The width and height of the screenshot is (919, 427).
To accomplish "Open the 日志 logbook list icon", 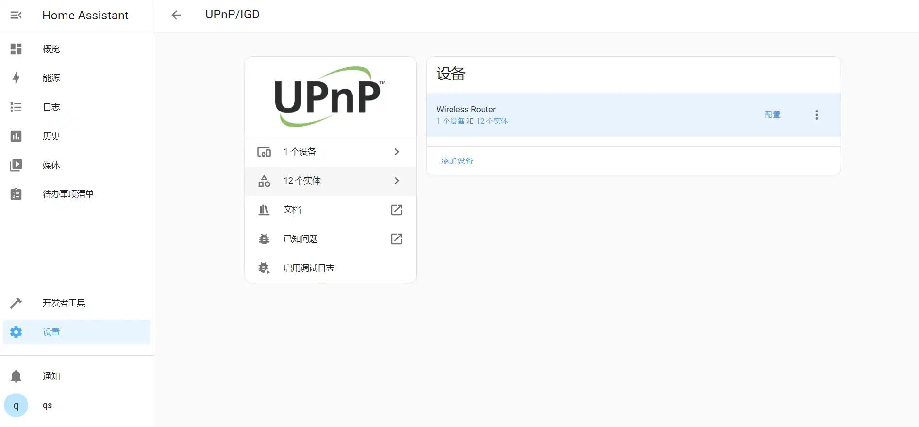I will tap(16, 107).
